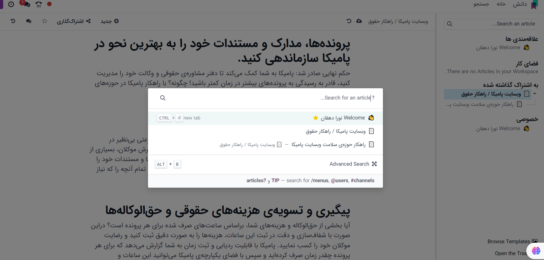Click the document icon of sidebar وبسایت پامیکا article
Viewport: 544px width, 260px height.
(527, 94)
